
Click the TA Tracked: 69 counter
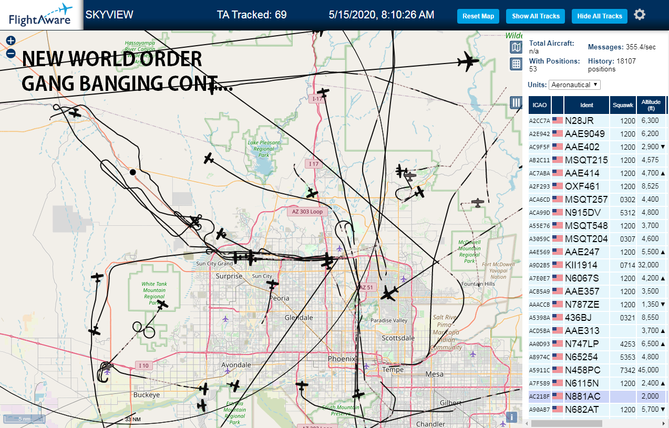tap(252, 15)
